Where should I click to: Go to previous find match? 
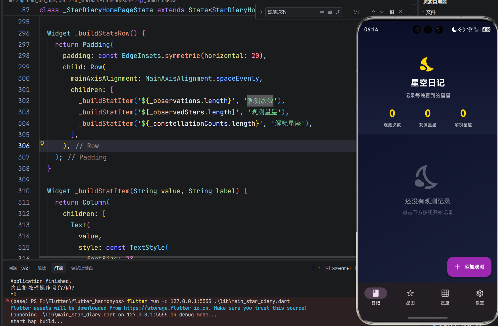pos(373,12)
